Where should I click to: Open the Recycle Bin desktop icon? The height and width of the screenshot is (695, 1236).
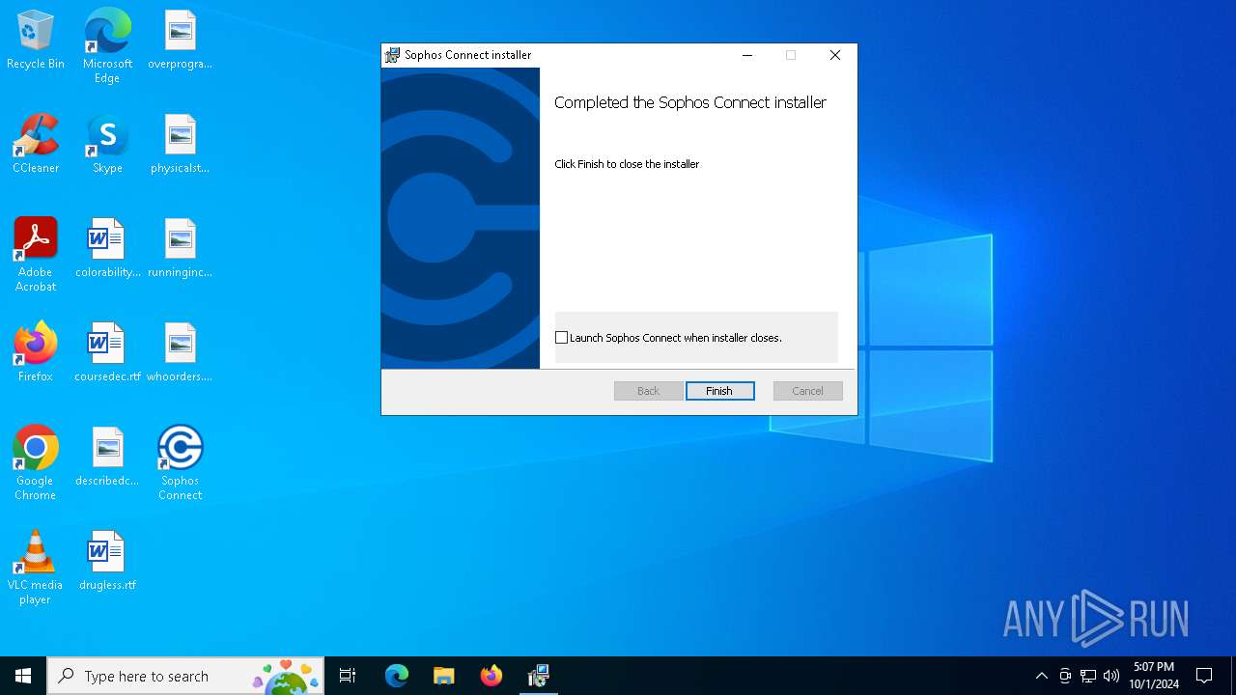pyautogui.click(x=36, y=41)
